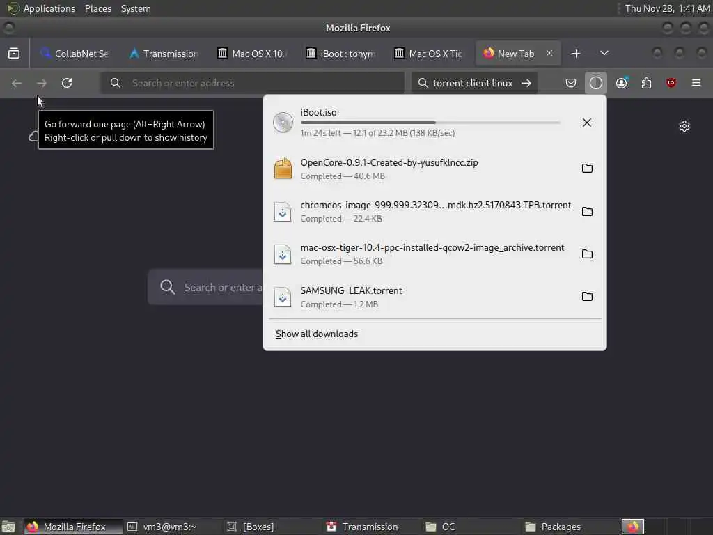713x535 pixels.
Task: Open the Firefox account icon
Action: [x=621, y=83]
